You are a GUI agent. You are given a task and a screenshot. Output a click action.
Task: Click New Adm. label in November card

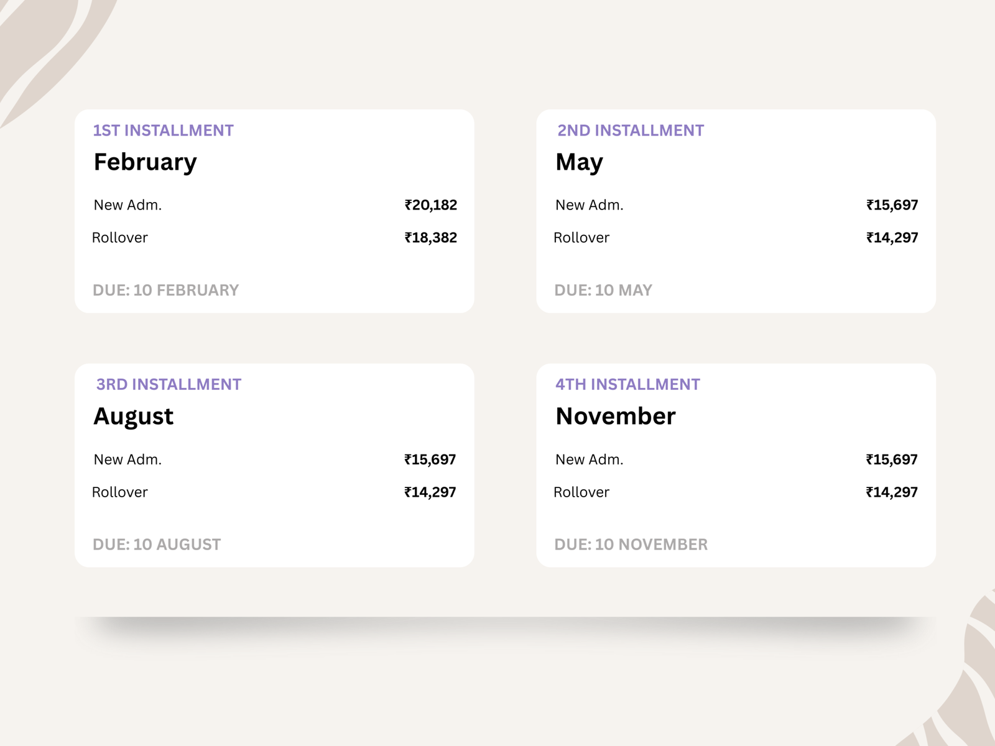589,460
